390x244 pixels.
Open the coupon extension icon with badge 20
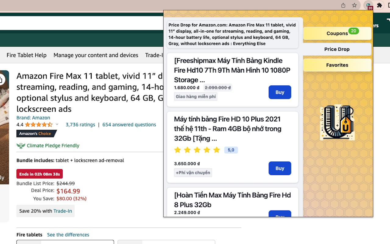(x=369, y=5)
